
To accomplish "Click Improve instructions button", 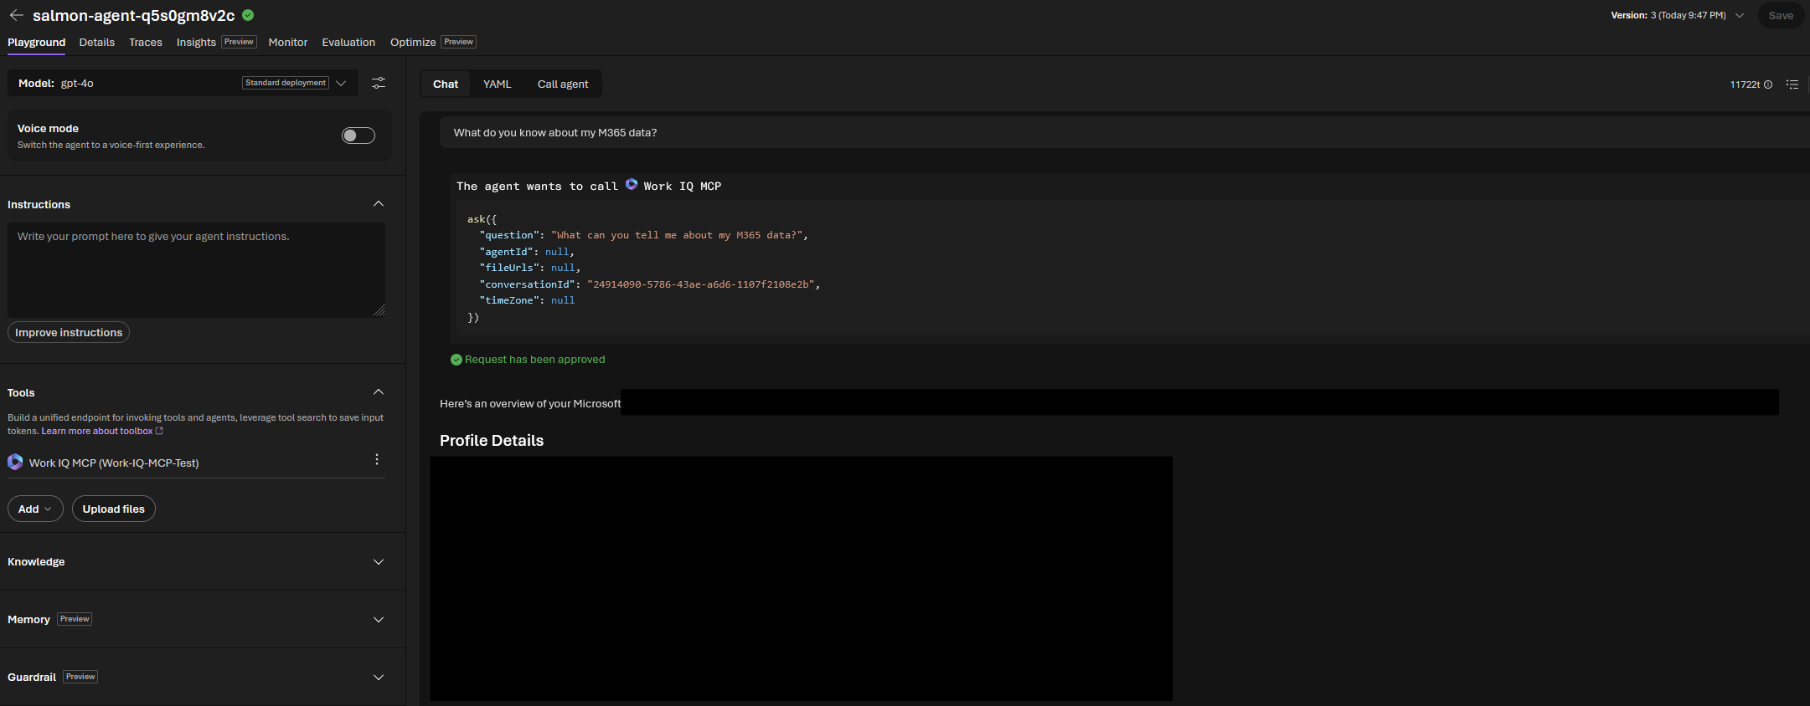I will tap(69, 332).
